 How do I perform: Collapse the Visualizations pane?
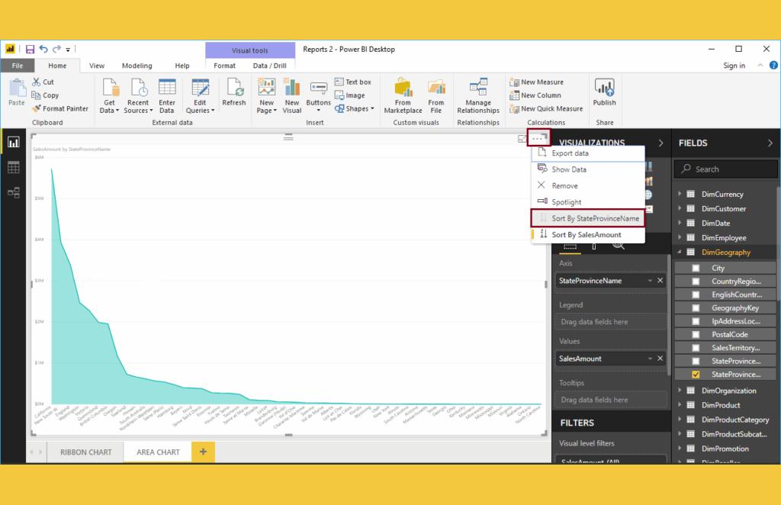tap(661, 143)
